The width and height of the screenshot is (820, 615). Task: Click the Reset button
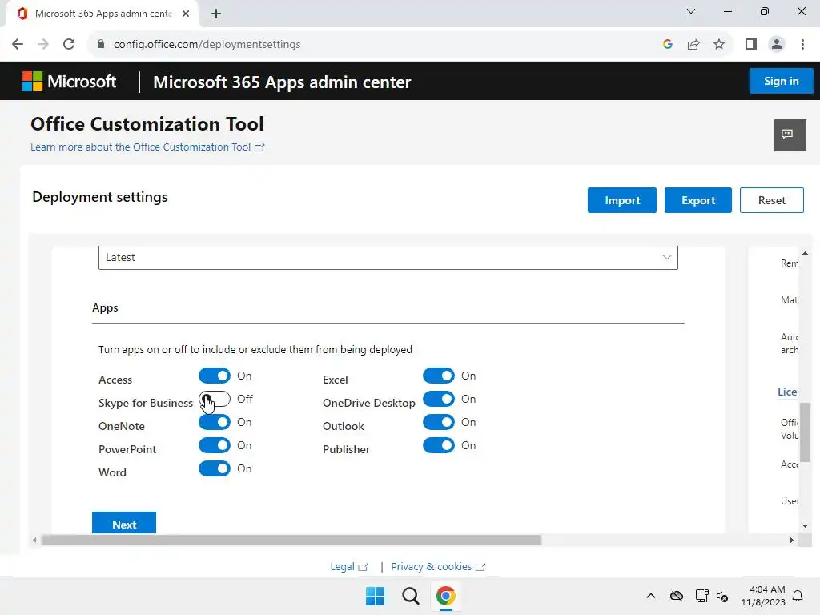(771, 200)
